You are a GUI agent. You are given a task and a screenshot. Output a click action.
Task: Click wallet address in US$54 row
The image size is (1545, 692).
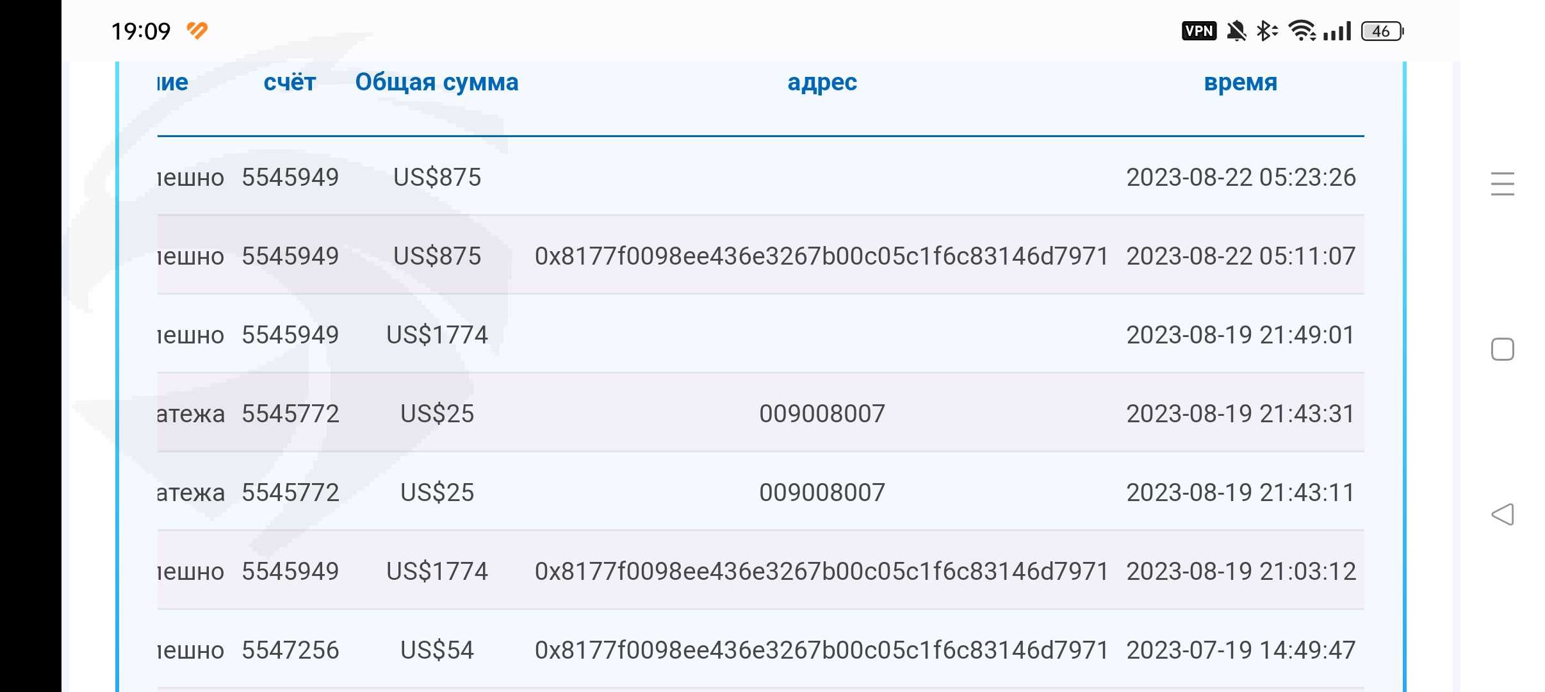pyautogui.click(x=821, y=650)
